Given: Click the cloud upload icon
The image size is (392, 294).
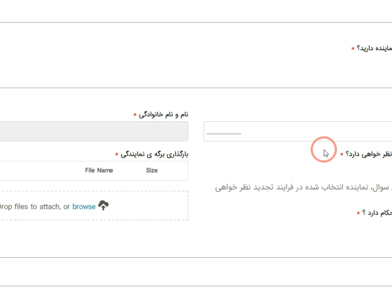Looking at the screenshot, I should tap(104, 206).
